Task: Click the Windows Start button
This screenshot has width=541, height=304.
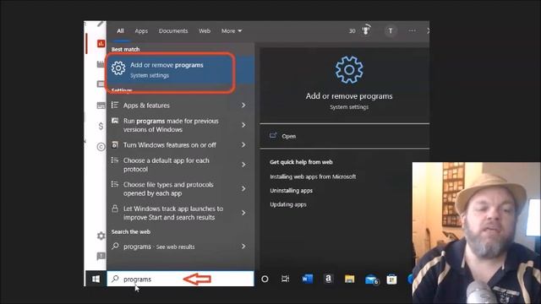Action: 96,279
